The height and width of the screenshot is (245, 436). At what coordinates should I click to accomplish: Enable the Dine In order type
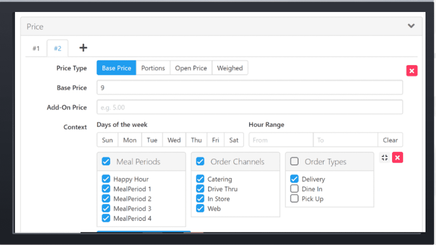click(x=294, y=189)
